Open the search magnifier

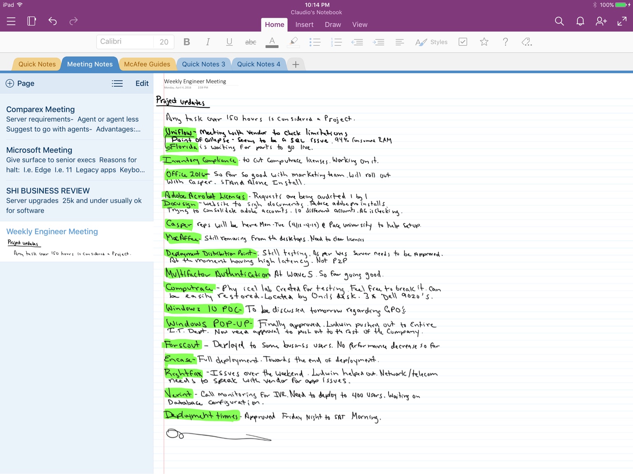tap(559, 21)
